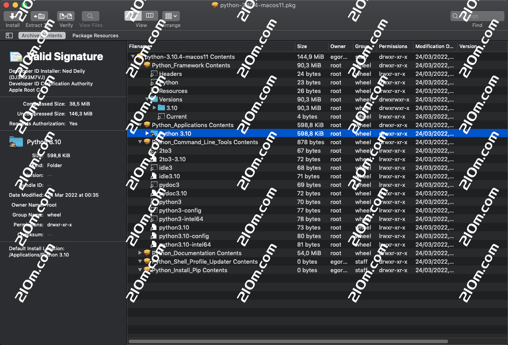Select the Python_Install_Pip Contents package icon
This screenshot has height=345, width=508.
(147, 270)
